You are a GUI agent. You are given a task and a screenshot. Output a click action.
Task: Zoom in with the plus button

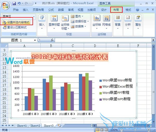tap(149, 130)
